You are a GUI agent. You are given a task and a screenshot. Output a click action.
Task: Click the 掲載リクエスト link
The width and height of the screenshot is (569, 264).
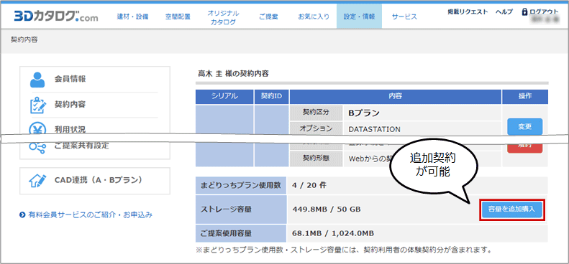(x=468, y=12)
